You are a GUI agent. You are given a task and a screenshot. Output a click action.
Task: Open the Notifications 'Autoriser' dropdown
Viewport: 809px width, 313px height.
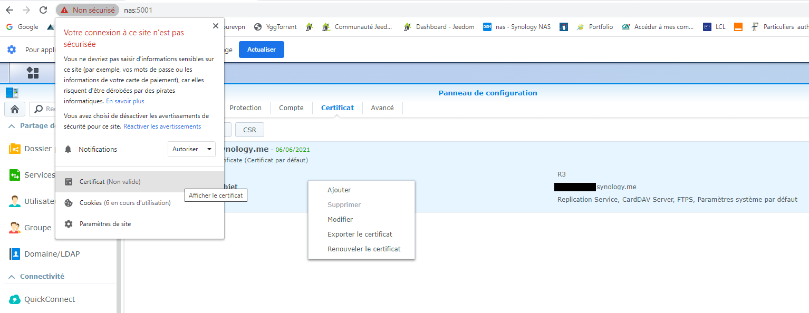pos(191,149)
